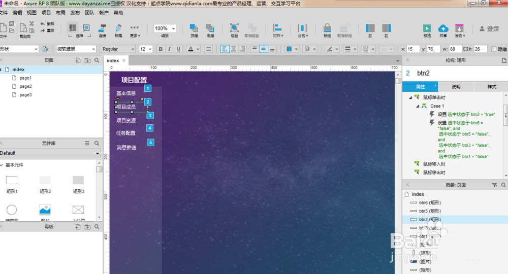The height and width of the screenshot is (274, 508).
Task: Activate the pen drawing tool
Action: pyautogui.click(x=118, y=30)
